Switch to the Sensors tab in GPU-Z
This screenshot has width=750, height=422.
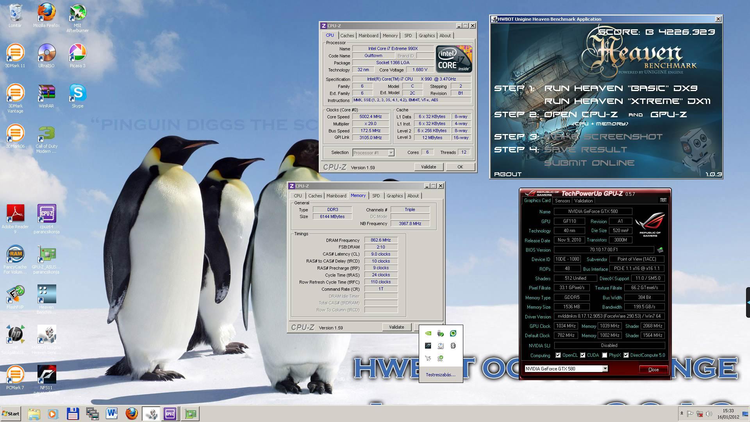[x=562, y=201]
